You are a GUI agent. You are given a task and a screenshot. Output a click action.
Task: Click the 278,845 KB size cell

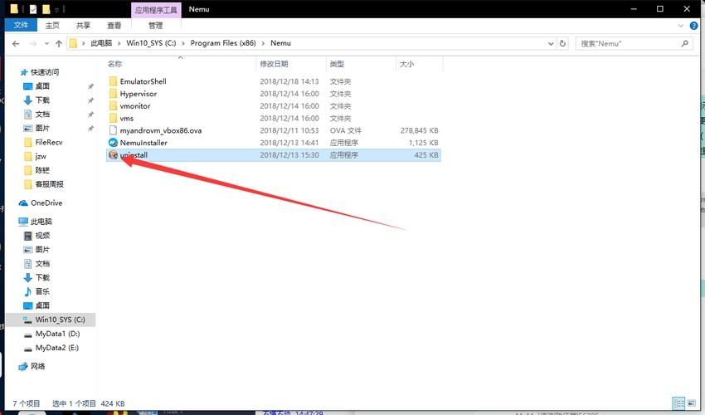(419, 130)
